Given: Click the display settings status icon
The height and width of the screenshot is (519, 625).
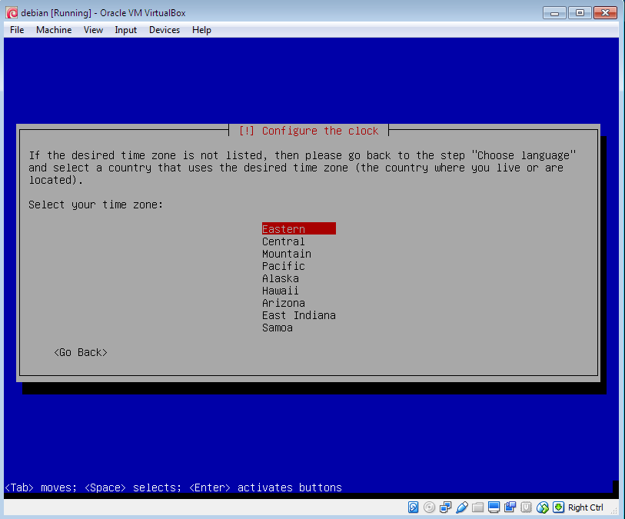Looking at the screenshot, I should (494, 507).
